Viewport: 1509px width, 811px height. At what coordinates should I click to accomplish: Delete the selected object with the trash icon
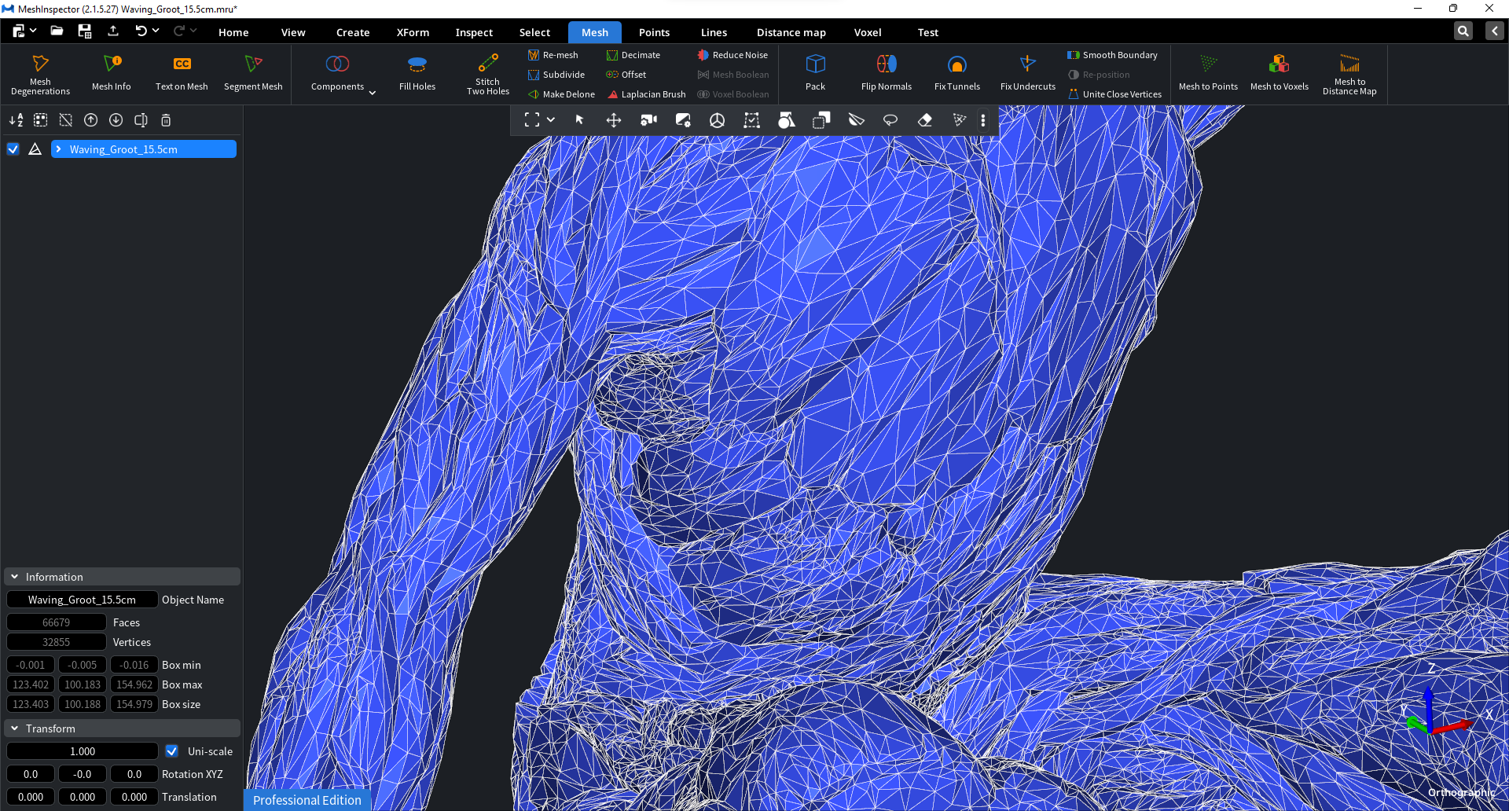click(165, 120)
